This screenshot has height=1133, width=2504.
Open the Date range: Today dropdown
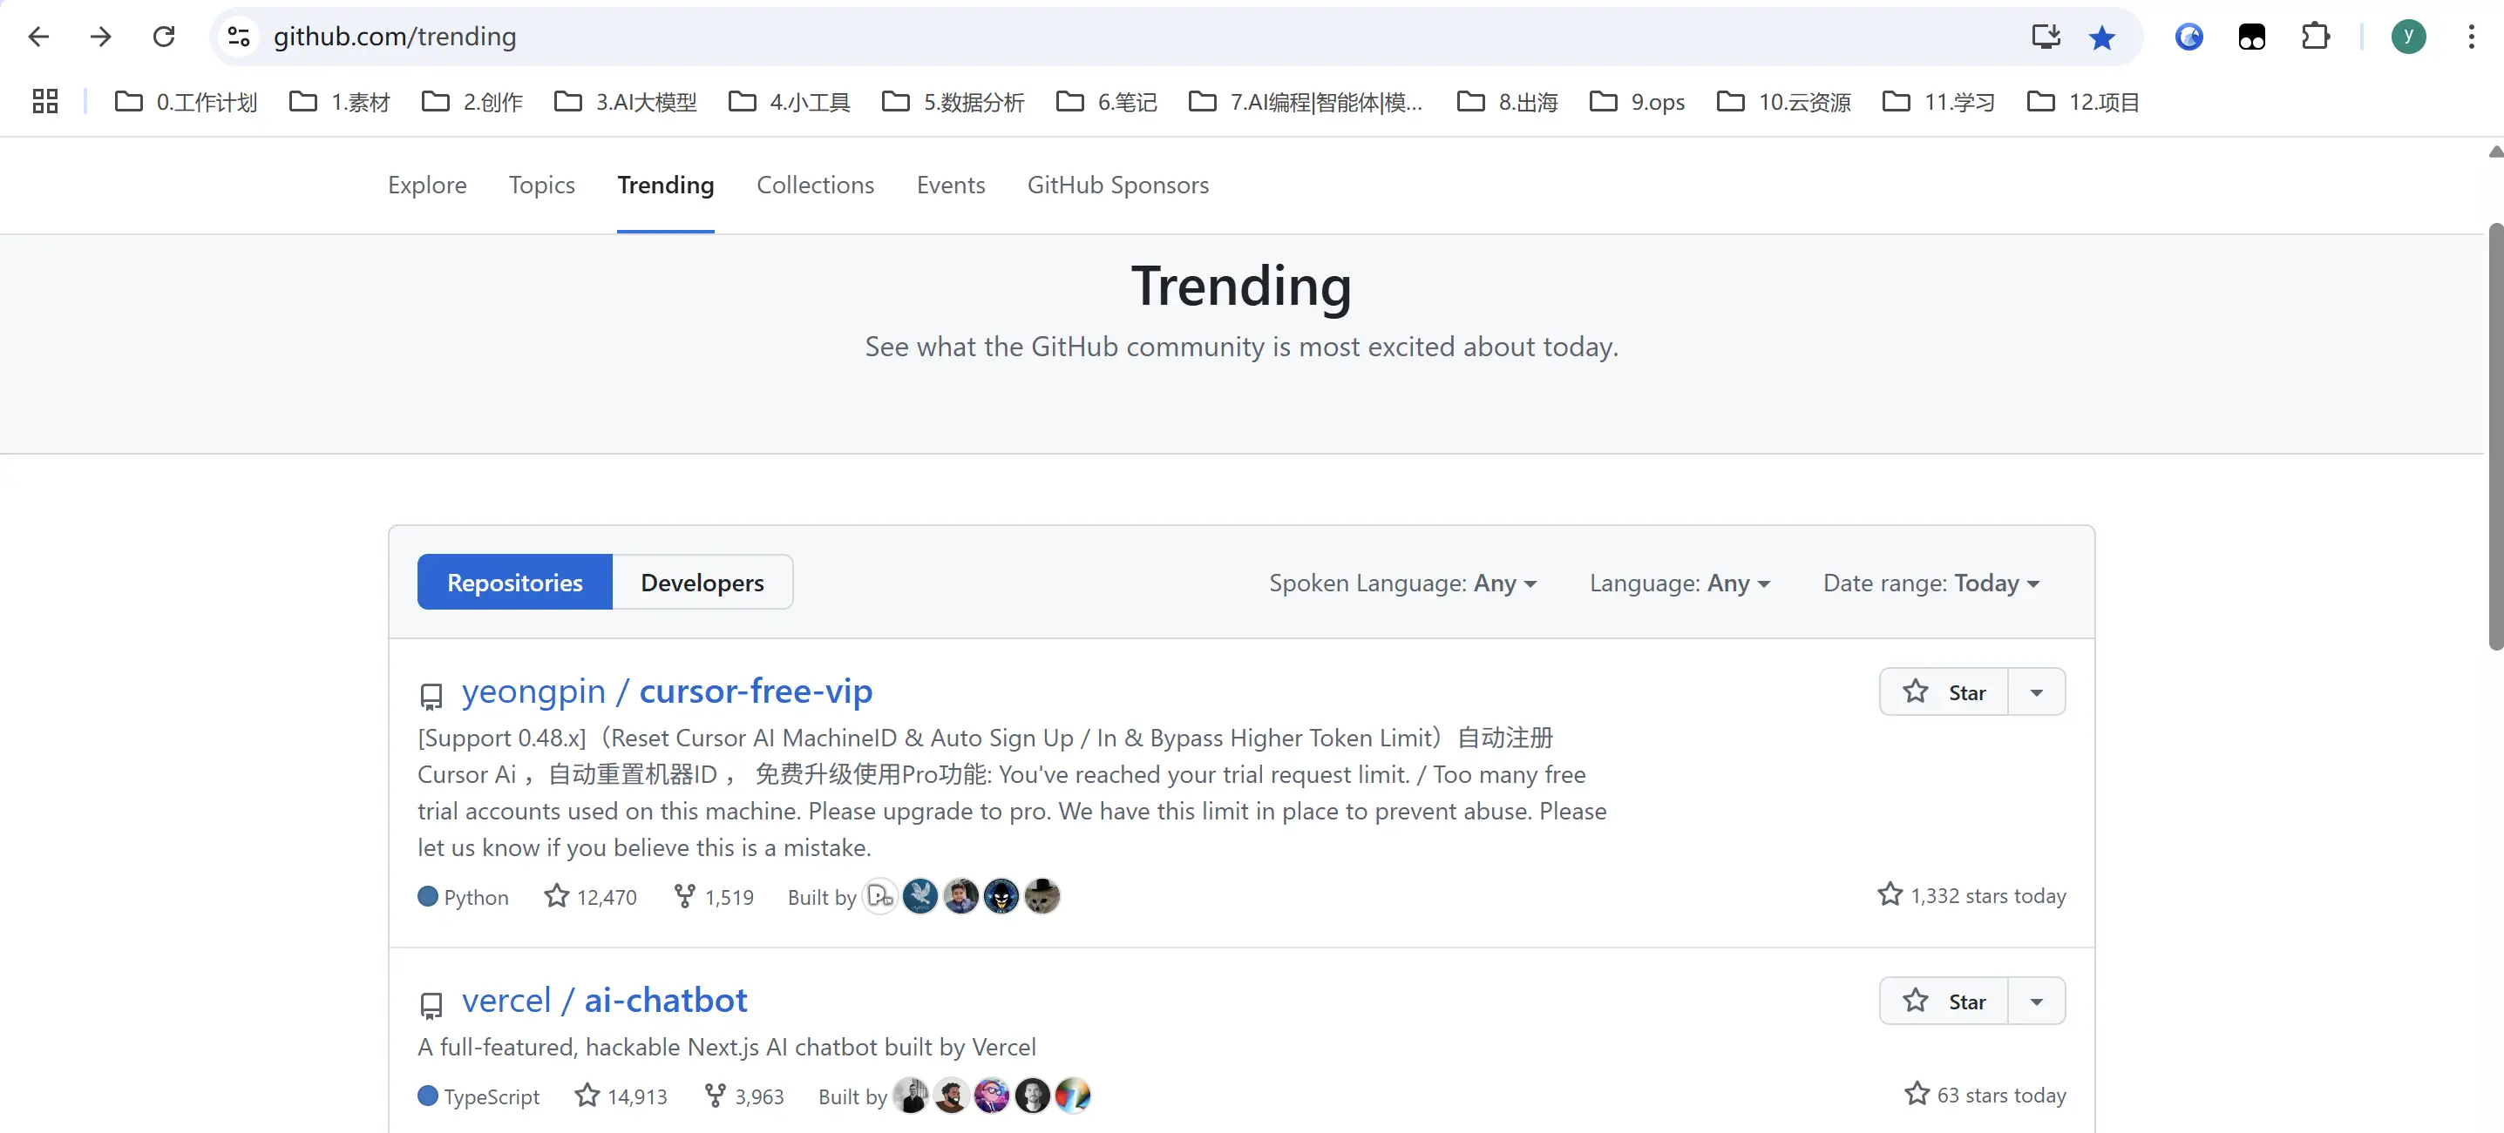(1931, 583)
